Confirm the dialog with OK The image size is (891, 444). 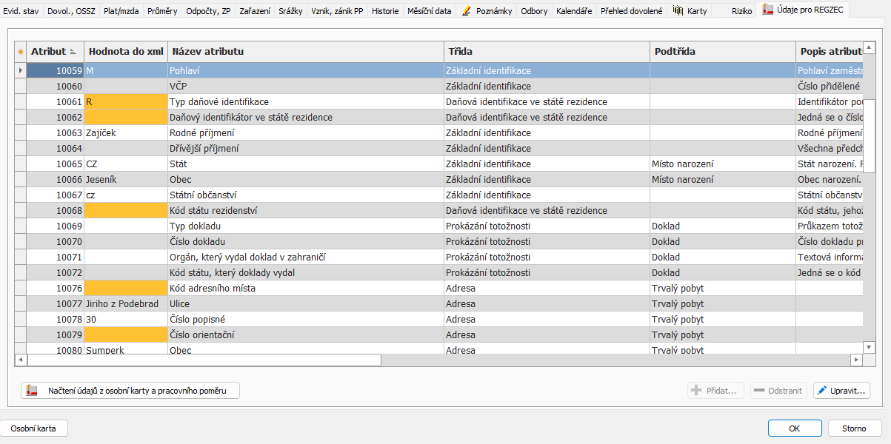coord(794,428)
